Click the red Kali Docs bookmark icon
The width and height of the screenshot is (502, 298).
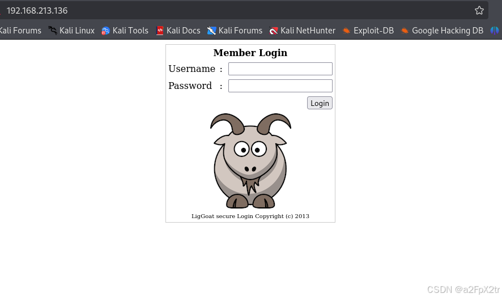click(x=160, y=31)
